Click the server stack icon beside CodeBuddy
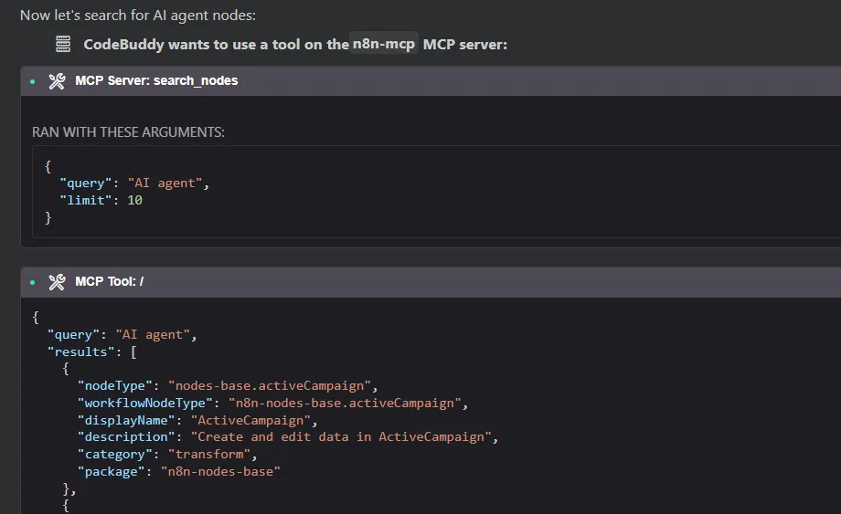841x514 pixels. [x=63, y=44]
